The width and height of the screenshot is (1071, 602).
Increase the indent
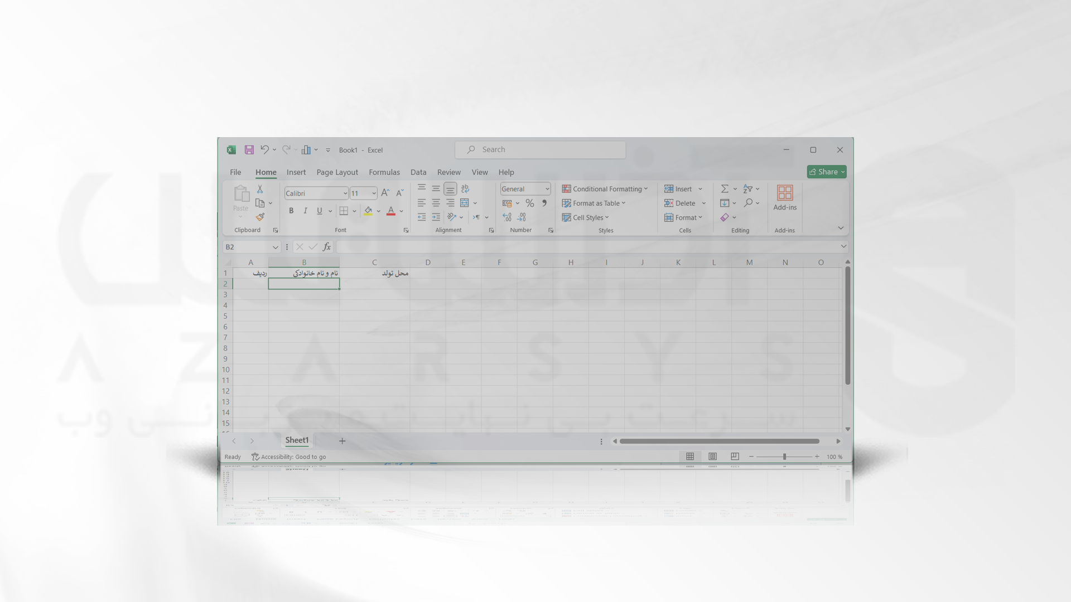click(436, 217)
